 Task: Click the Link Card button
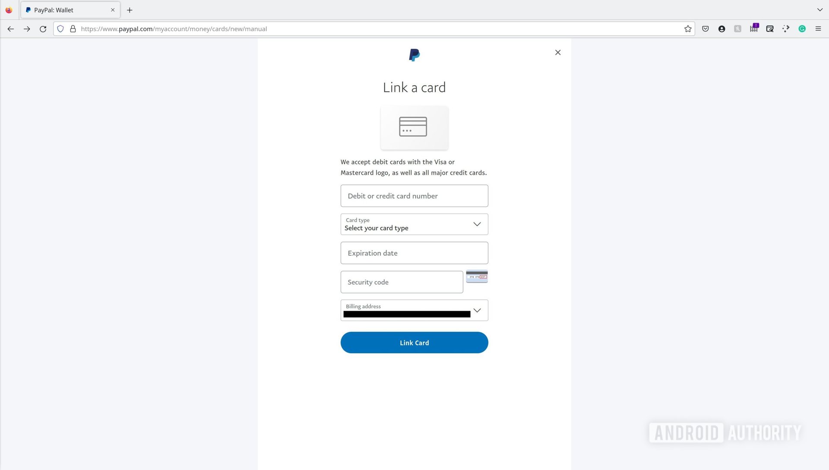414,343
